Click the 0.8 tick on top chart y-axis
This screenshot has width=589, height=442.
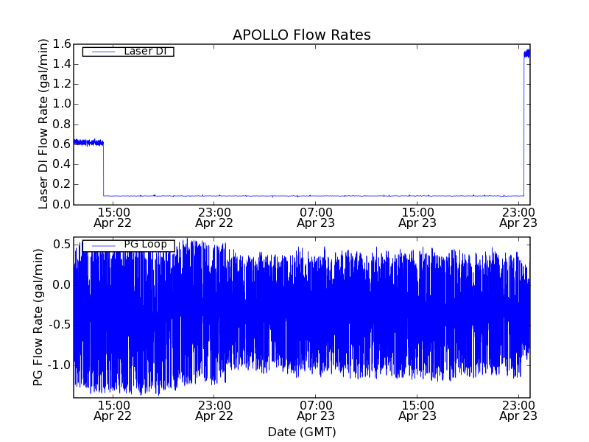[61, 124]
